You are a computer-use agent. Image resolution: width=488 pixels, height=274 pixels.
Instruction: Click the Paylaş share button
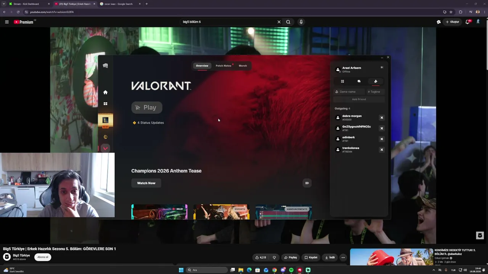coord(291,258)
